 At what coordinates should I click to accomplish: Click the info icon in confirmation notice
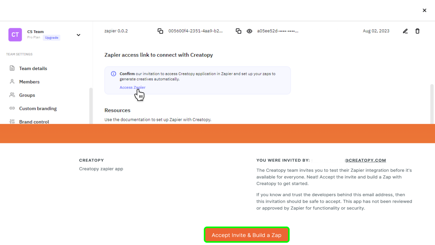[x=114, y=74]
